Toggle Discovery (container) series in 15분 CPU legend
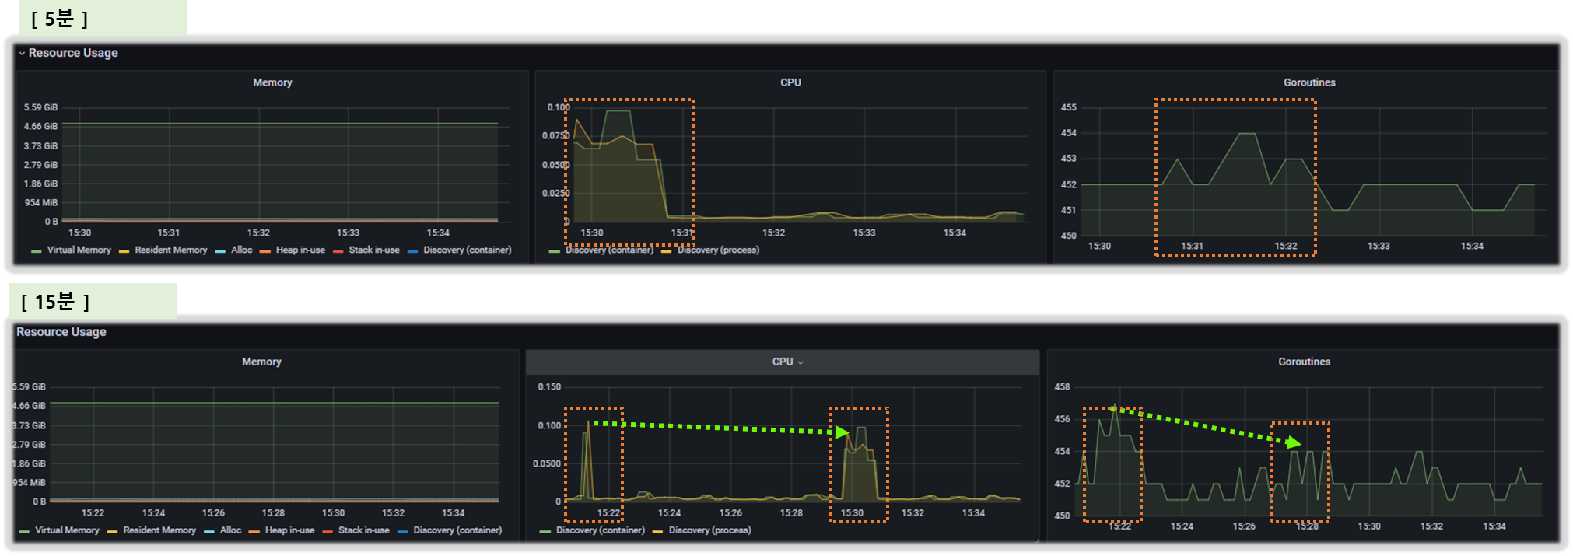The width and height of the screenshot is (1573, 556). (600, 530)
